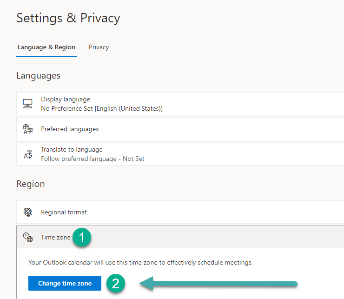The image size is (344, 299).
Task: Switch to the Language & Region tab
Action: pyautogui.click(x=46, y=47)
